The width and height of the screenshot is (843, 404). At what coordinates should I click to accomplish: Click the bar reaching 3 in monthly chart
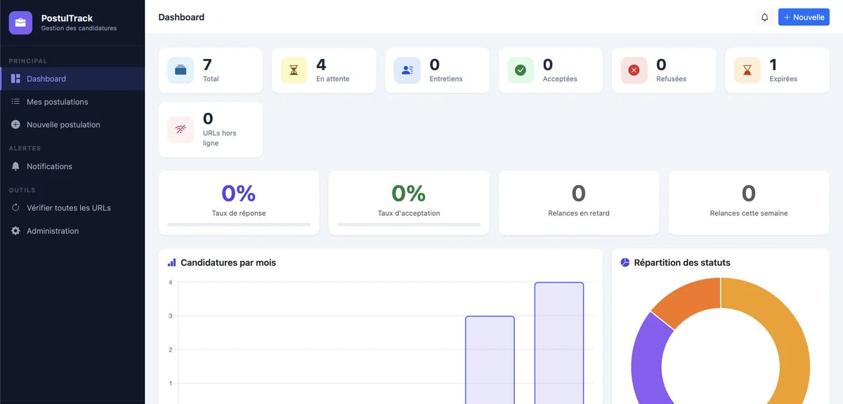490,360
